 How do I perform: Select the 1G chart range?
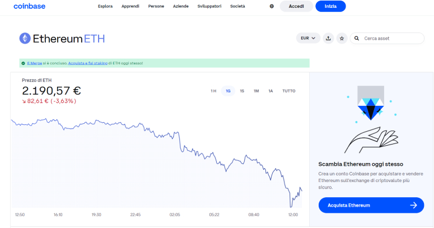coord(228,91)
